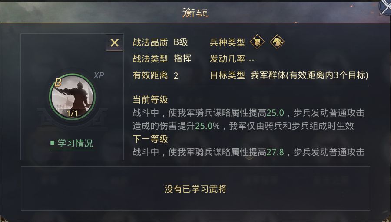
Task: Click the 兵种类型 label
Action: click(x=228, y=42)
